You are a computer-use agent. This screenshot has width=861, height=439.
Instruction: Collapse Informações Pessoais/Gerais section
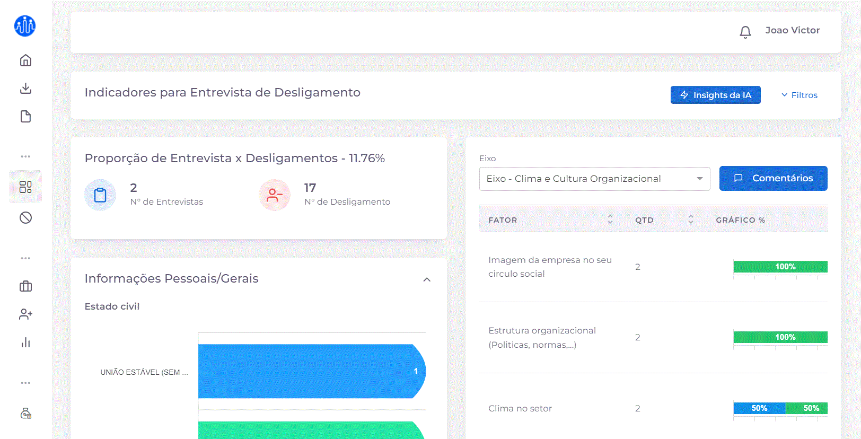427,279
